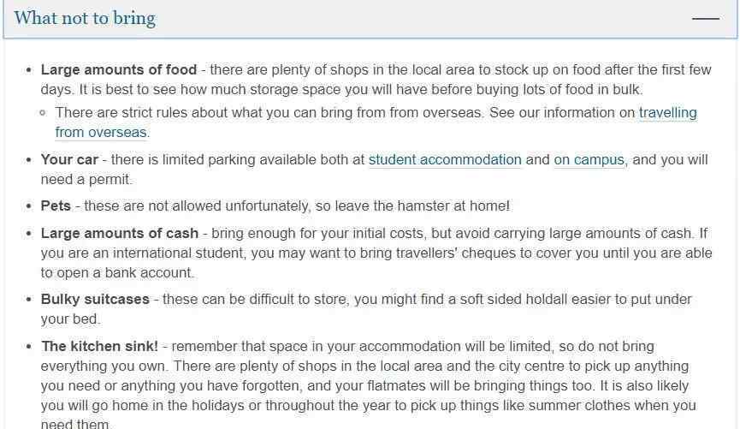This screenshot has height=429, width=740.
Task: Click the hollow sub-bullet before 'There are strict rules'
Action: [43, 113]
